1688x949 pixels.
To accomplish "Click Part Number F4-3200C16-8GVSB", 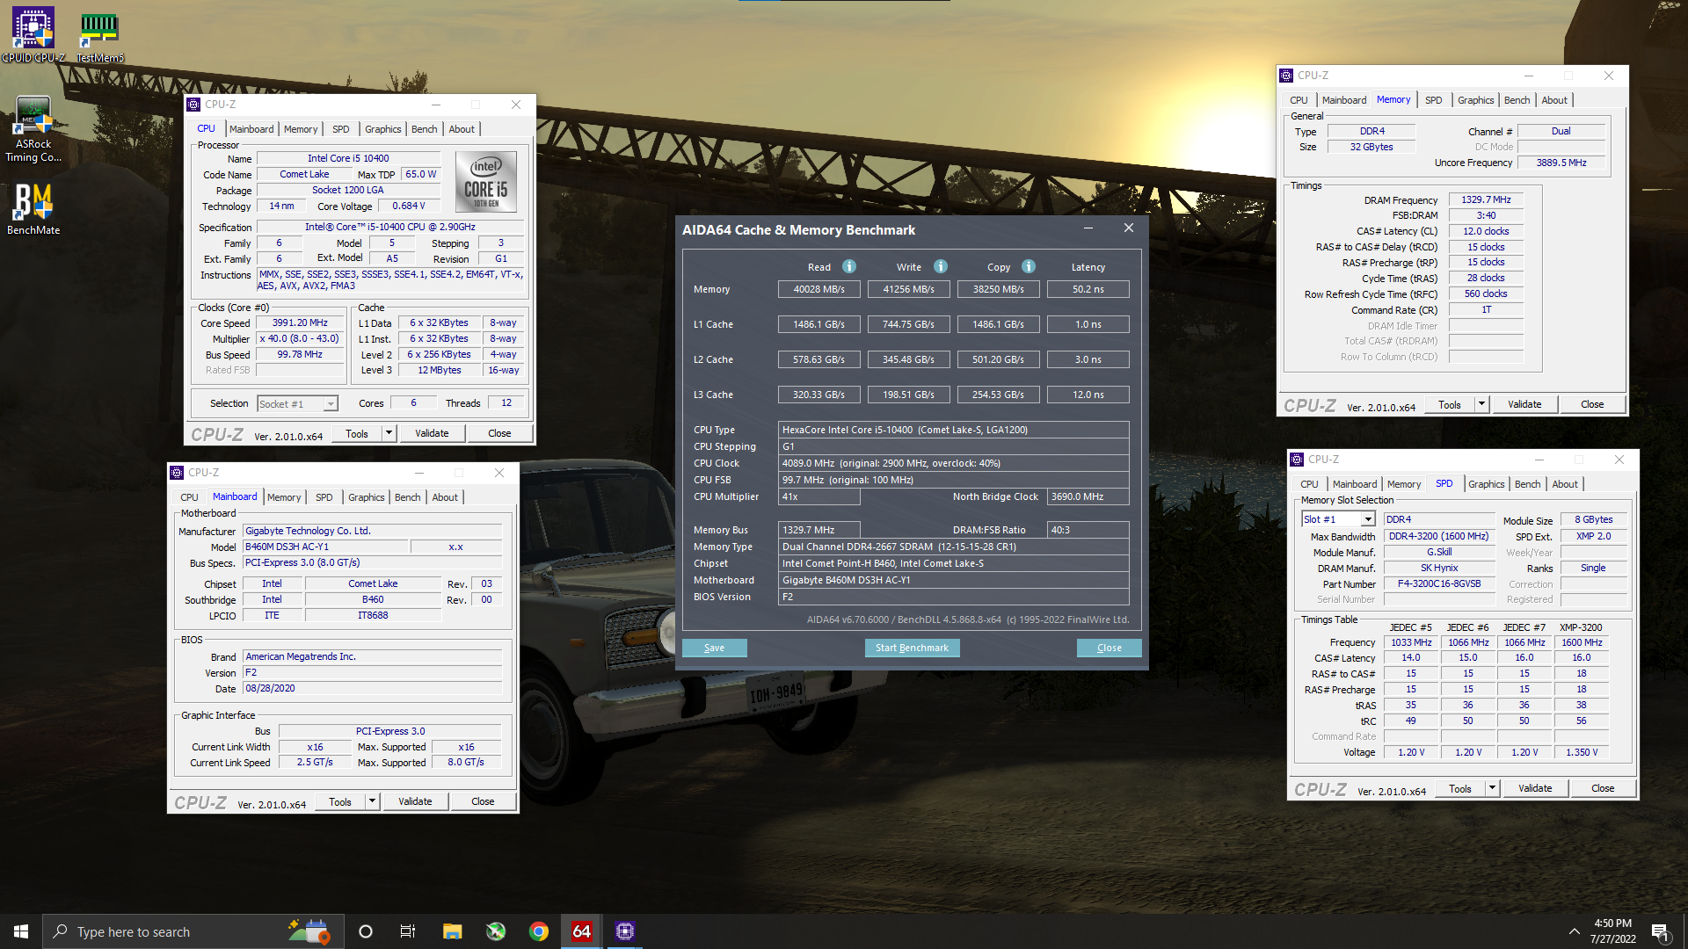I will 1439,584.
